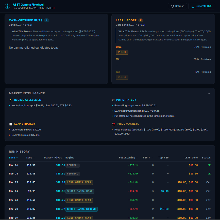220x220 pixels.
Task: Select the NEUTRAL badge in the $10.51 spot row
Action: (72, 165)
